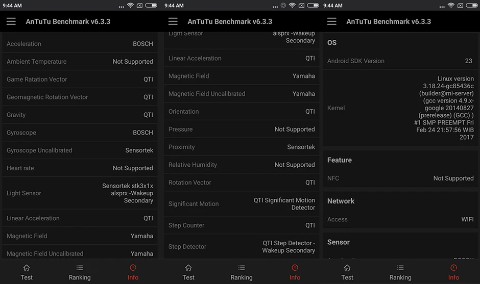Select Geomagnetic Rotation Vector row
Image resolution: width=480 pixels, height=284 pixels.
[80, 97]
